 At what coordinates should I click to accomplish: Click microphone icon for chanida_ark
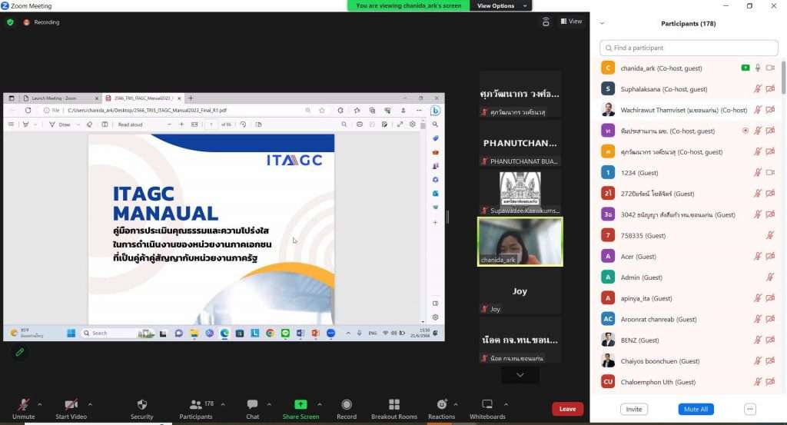pos(758,68)
